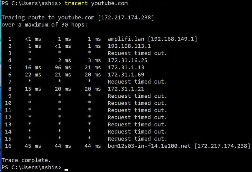Select IP 172.31.1.21 on hop 8
The height and width of the screenshot is (172, 252).
(126, 89)
